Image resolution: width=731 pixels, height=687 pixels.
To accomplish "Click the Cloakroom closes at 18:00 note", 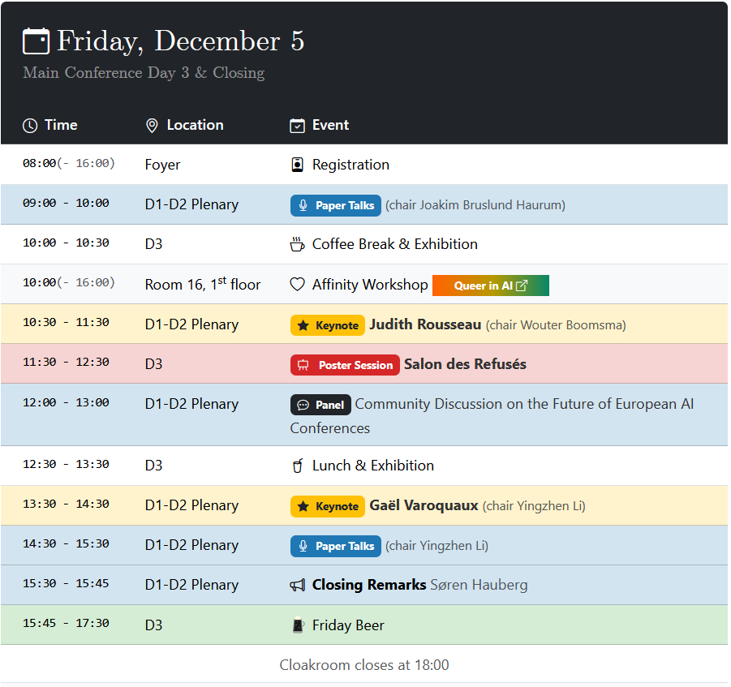I will pos(364,665).
